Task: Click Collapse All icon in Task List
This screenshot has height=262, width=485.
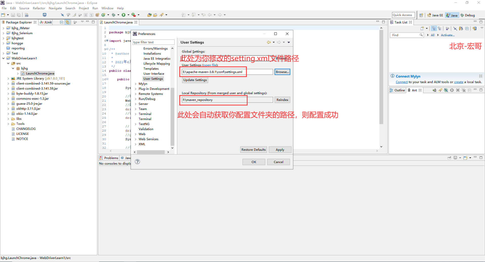Action: coord(467,28)
